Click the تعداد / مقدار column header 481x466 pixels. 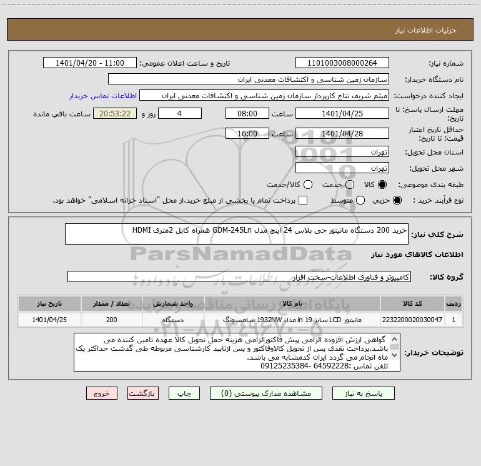pos(112,303)
